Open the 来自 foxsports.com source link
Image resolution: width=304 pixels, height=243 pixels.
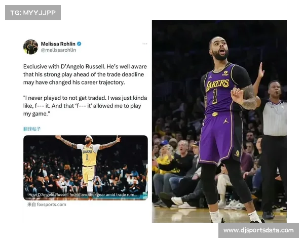[47, 205]
